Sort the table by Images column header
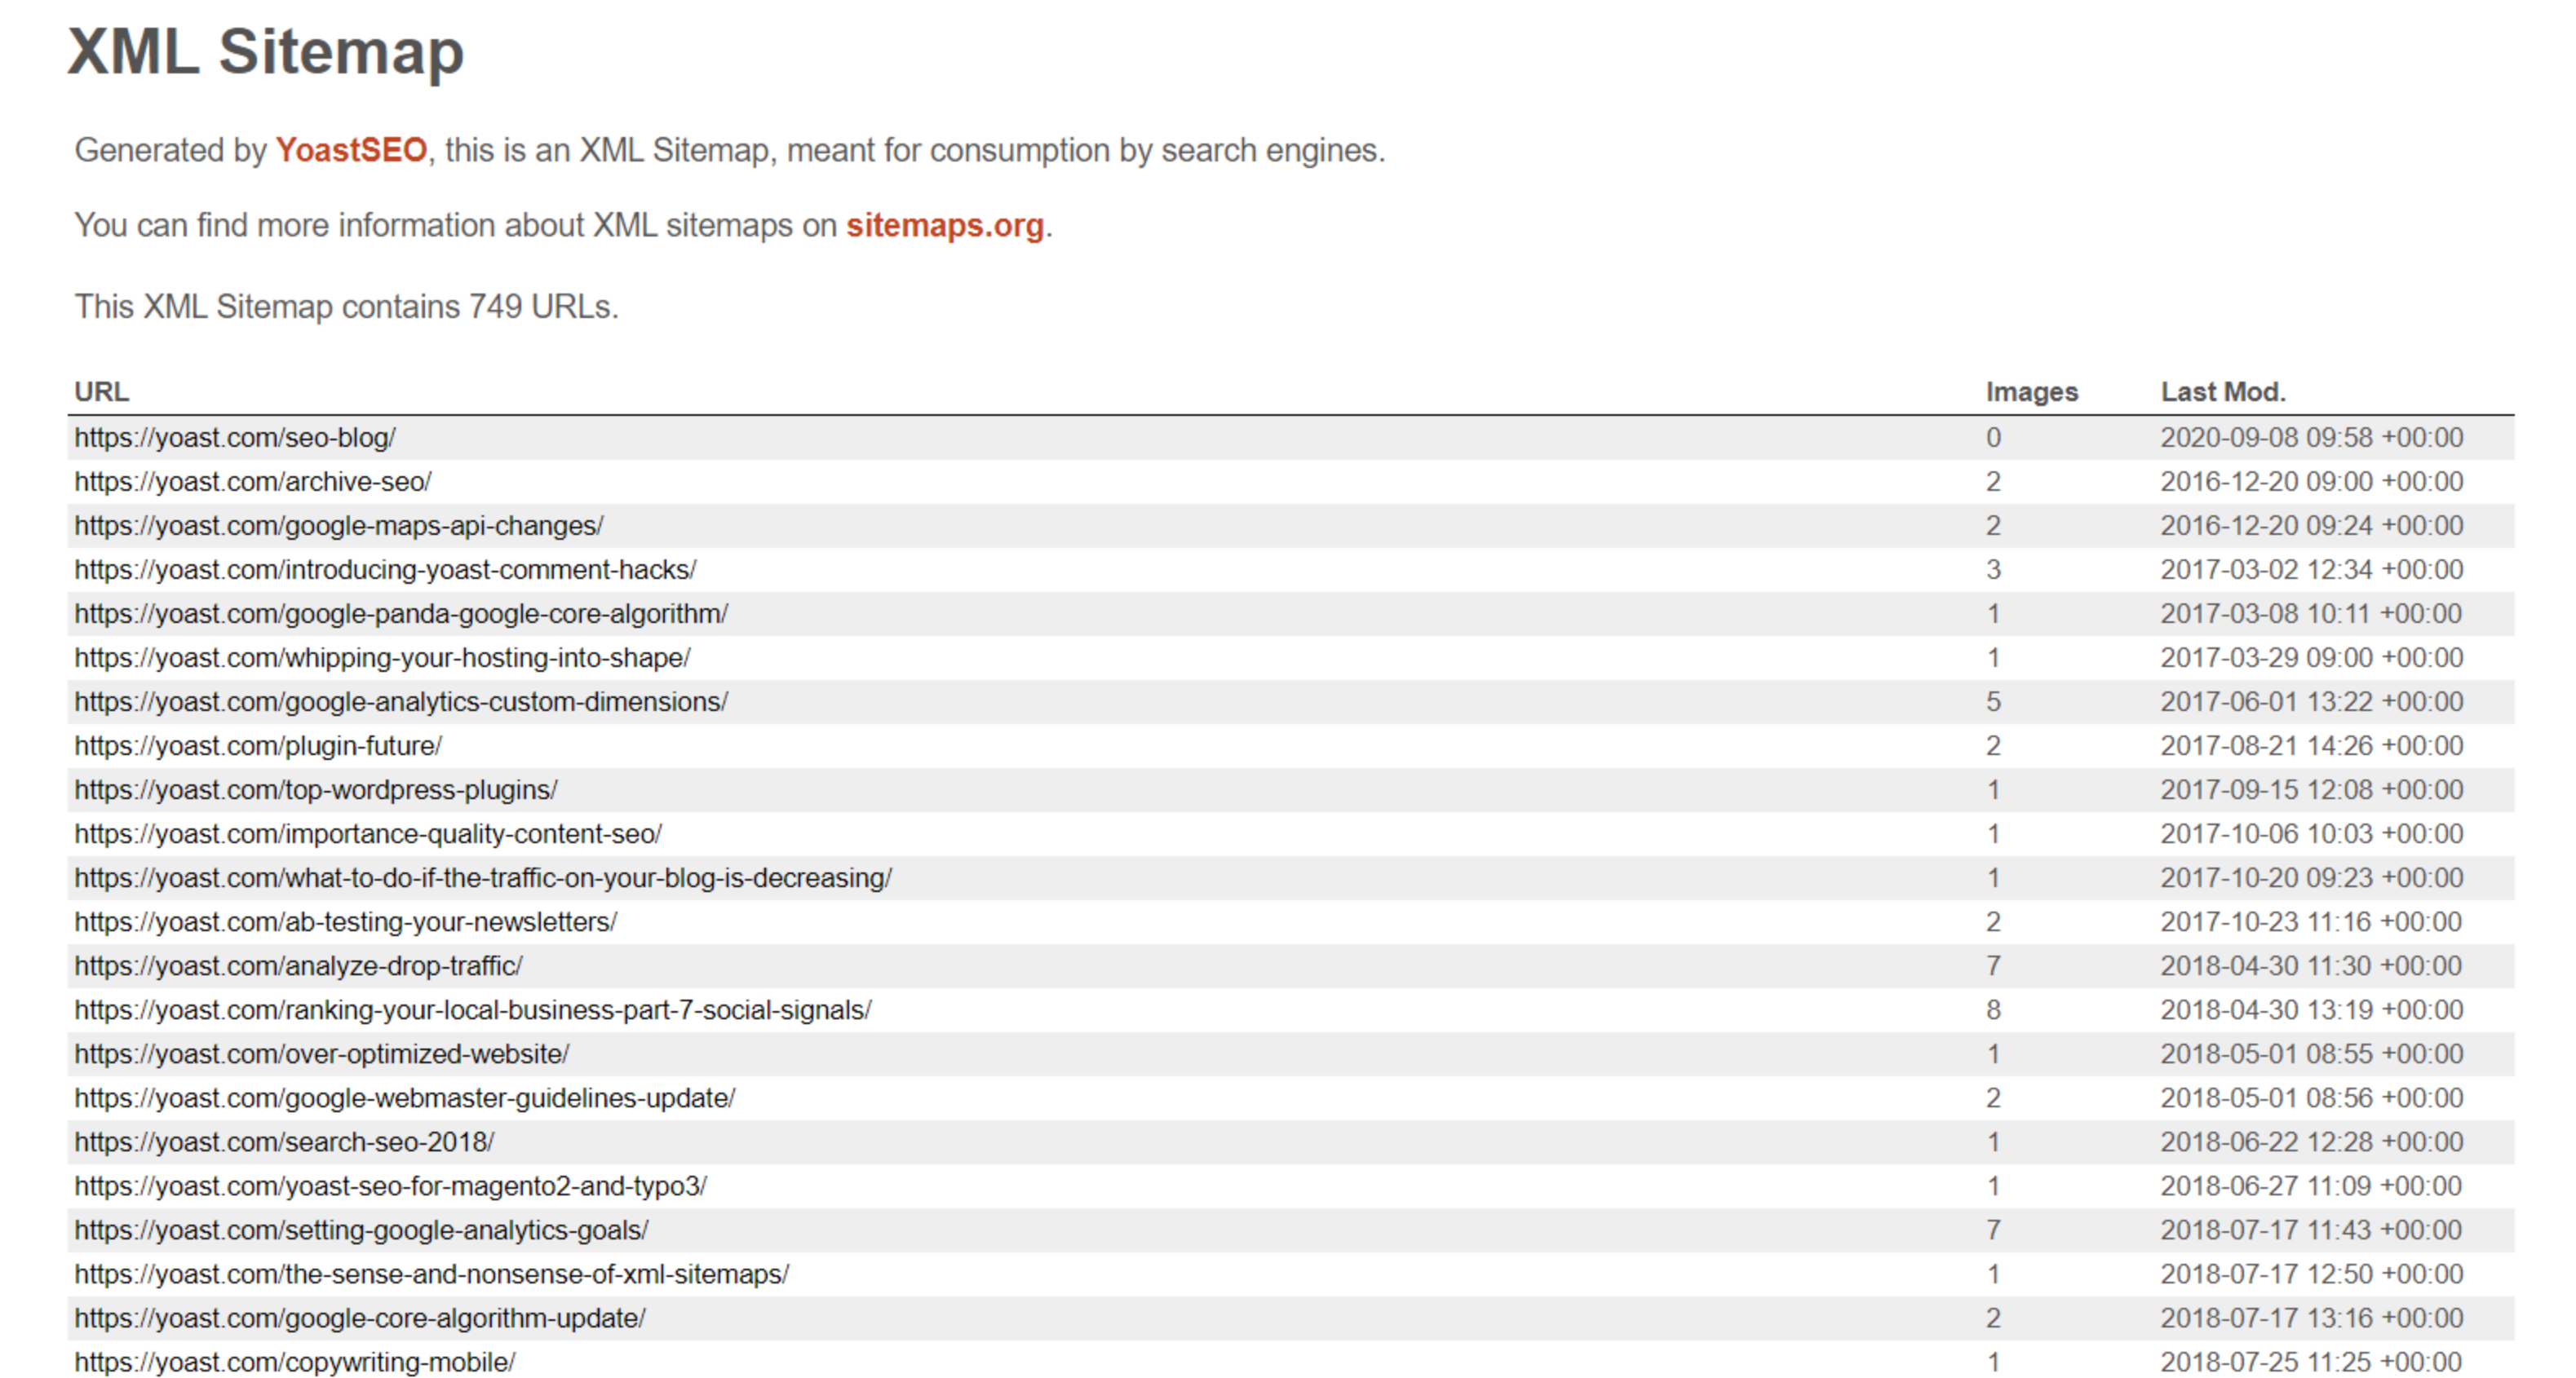This screenshot has width=2576, height=1378. pos(2031,391)
